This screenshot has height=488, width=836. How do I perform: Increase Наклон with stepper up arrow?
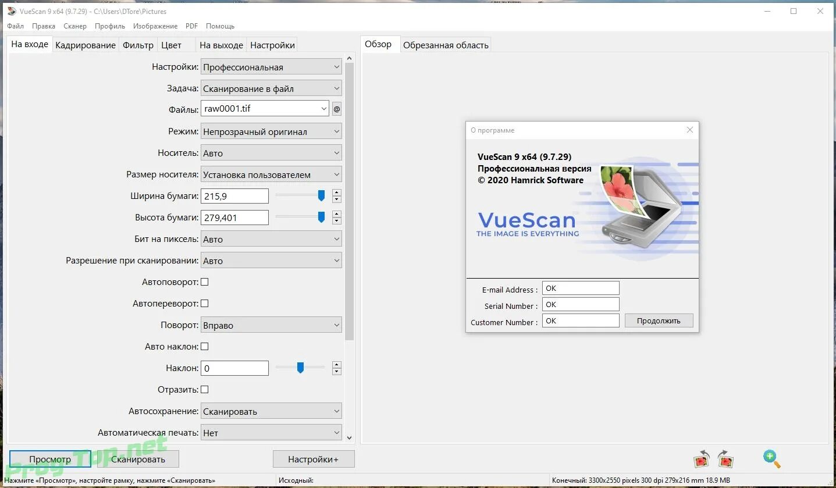coord(336,365)
